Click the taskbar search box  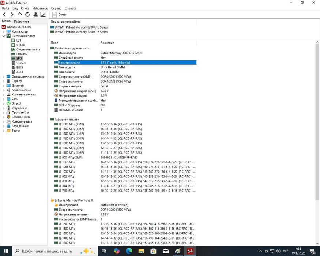click(x=55, y=251)
